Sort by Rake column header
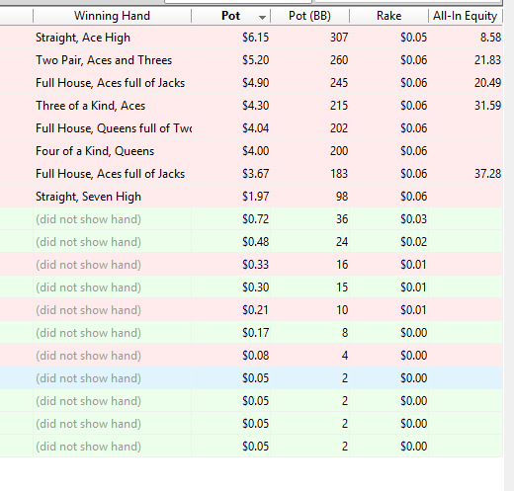Screen dimensions: 514x491 [x=388, y=16]
